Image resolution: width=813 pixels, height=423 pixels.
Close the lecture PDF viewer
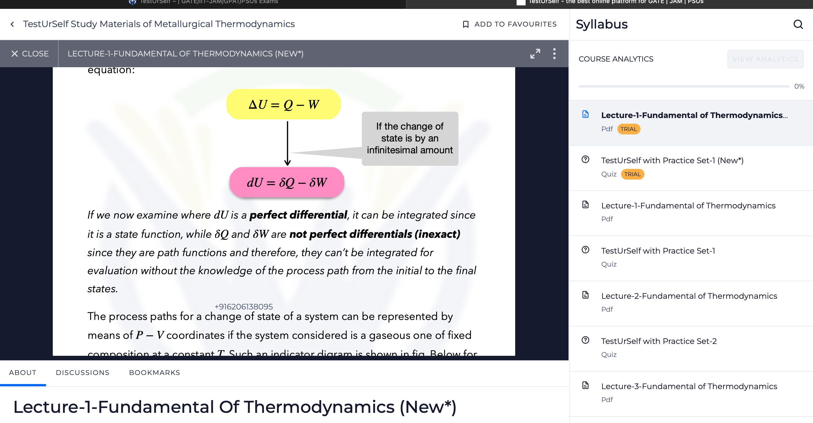pos(30,54)
